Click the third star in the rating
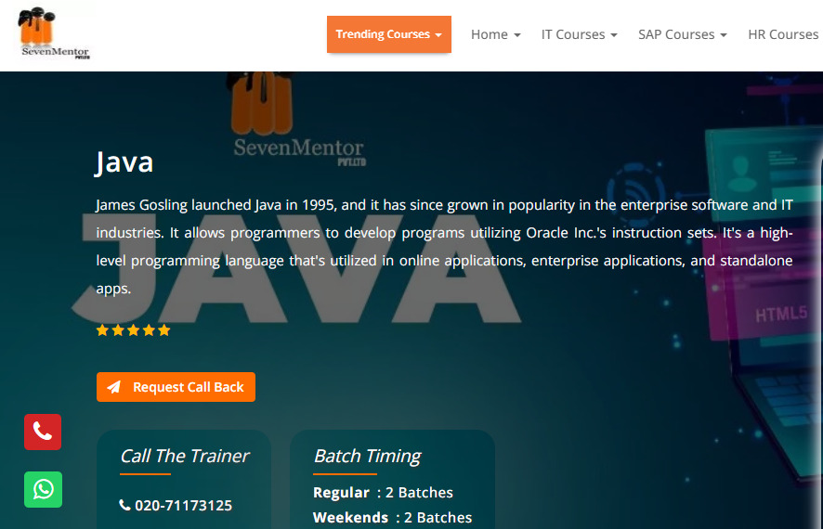This screenshot has width=823, height=529. pyautogui.click(x=133, y=330)
